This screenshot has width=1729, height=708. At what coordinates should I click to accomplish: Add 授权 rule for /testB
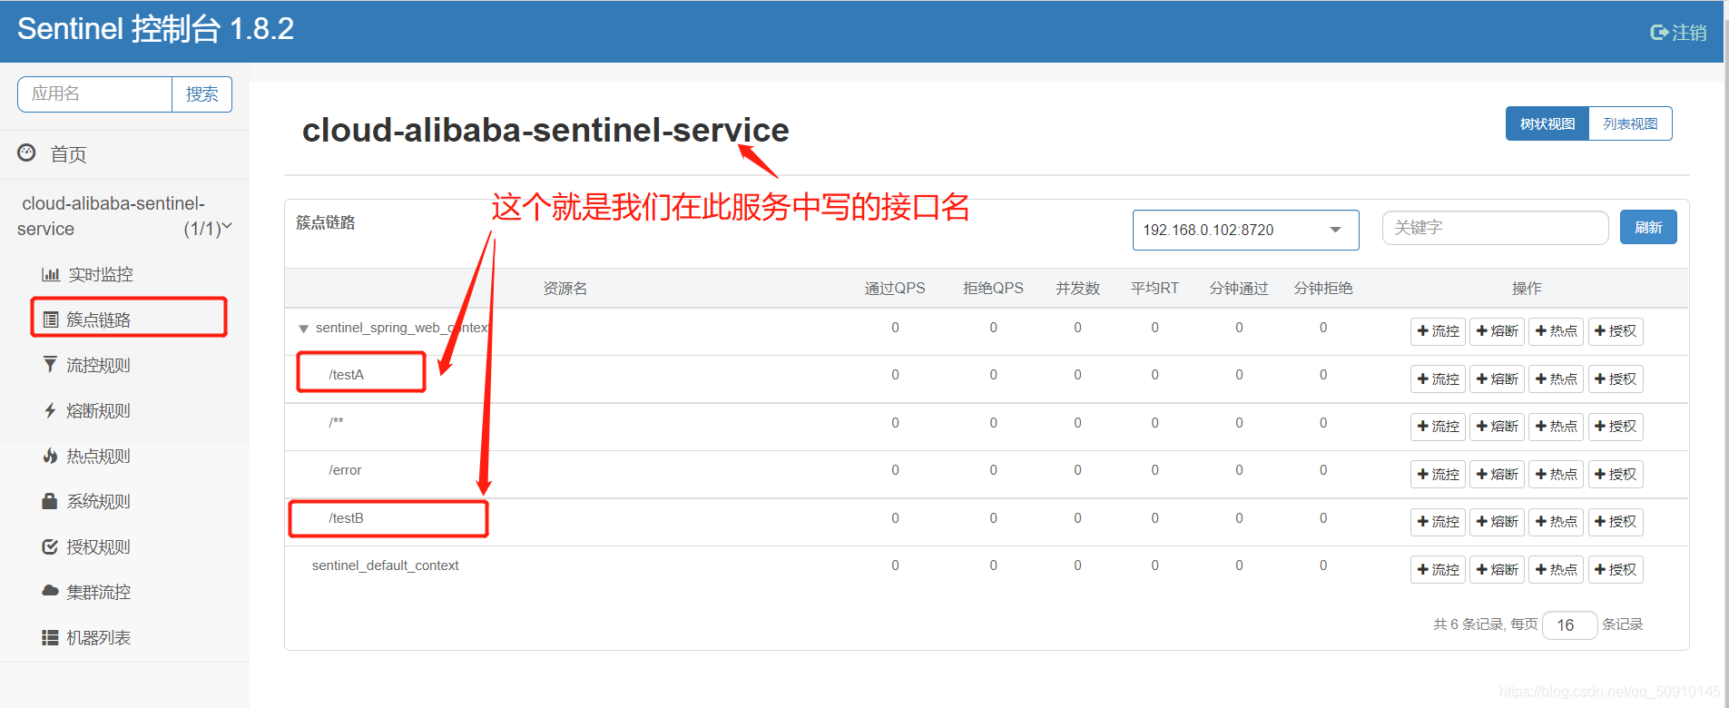(x=1616, y=521)
